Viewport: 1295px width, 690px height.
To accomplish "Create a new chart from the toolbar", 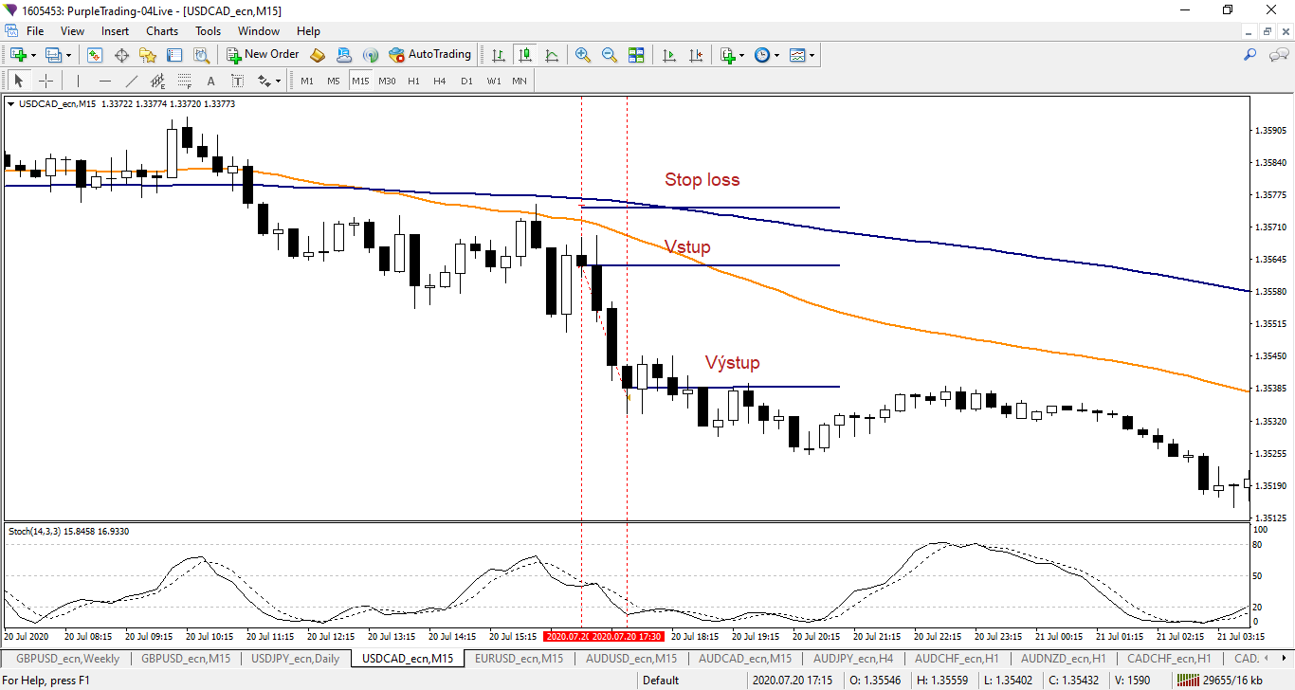I will (18, 55).
